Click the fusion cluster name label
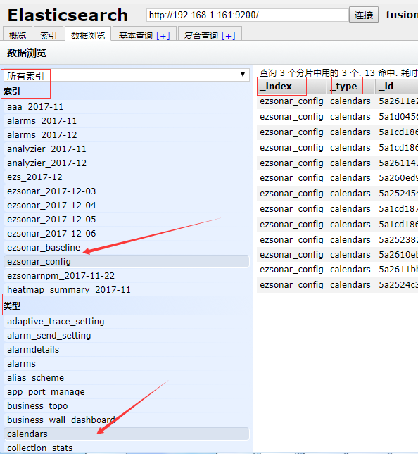 pyautogui.click(x=402, y=15)
